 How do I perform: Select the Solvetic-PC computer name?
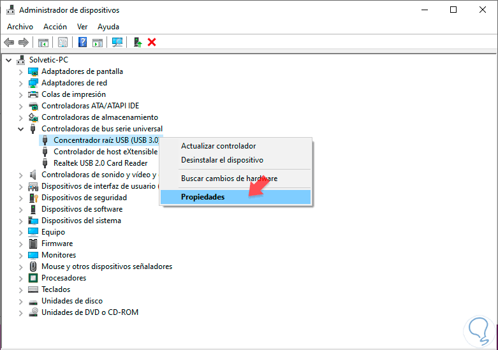point(48,60)
